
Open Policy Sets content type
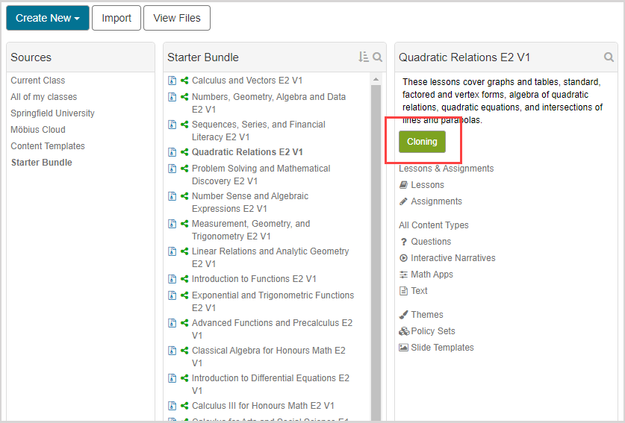pyautogui.click(x=432, y=331)
